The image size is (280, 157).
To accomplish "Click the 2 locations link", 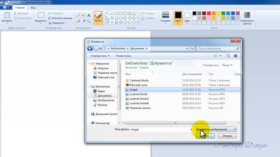I will pyautogui.click(x=144, y=68).
